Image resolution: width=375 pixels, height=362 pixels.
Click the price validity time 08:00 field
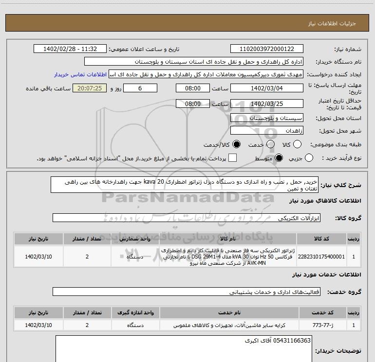(x=193, y=104)
